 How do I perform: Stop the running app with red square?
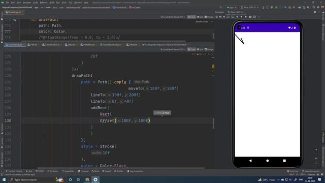[x=294, y=7]
